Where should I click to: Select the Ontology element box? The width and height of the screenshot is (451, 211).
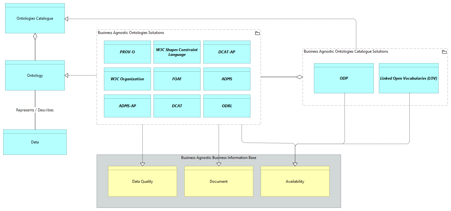pyautogui.click(x=35, y=75)
